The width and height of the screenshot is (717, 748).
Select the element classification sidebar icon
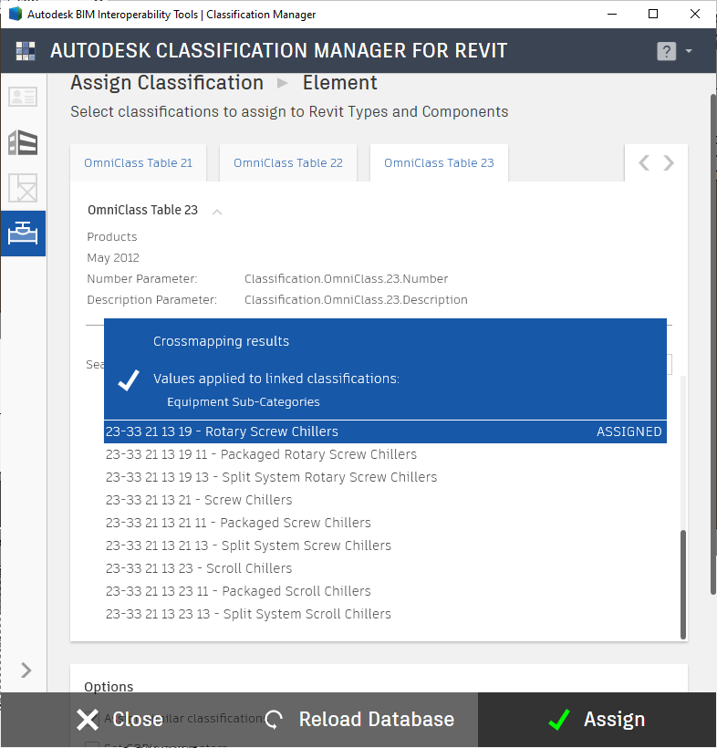(x=23, y=234)
